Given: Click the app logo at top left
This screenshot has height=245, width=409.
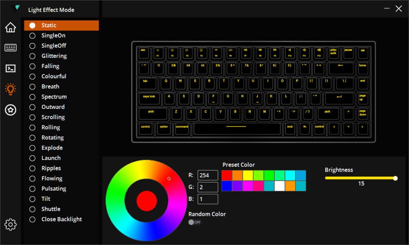Looking at the screenshot, I should tap(16, 8).
